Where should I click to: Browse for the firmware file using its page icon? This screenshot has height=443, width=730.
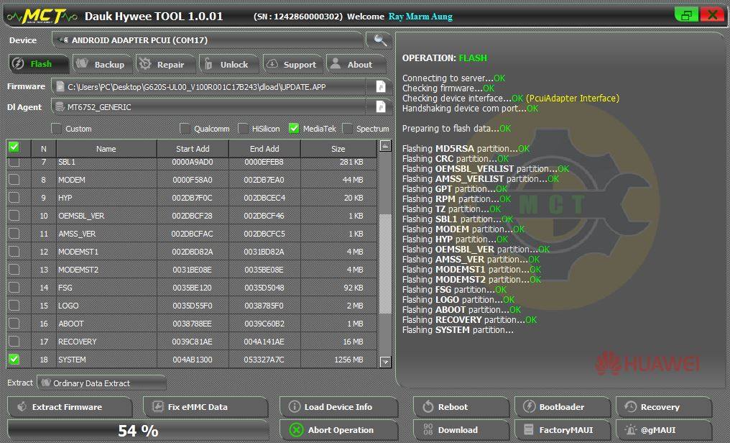(380, 86)
